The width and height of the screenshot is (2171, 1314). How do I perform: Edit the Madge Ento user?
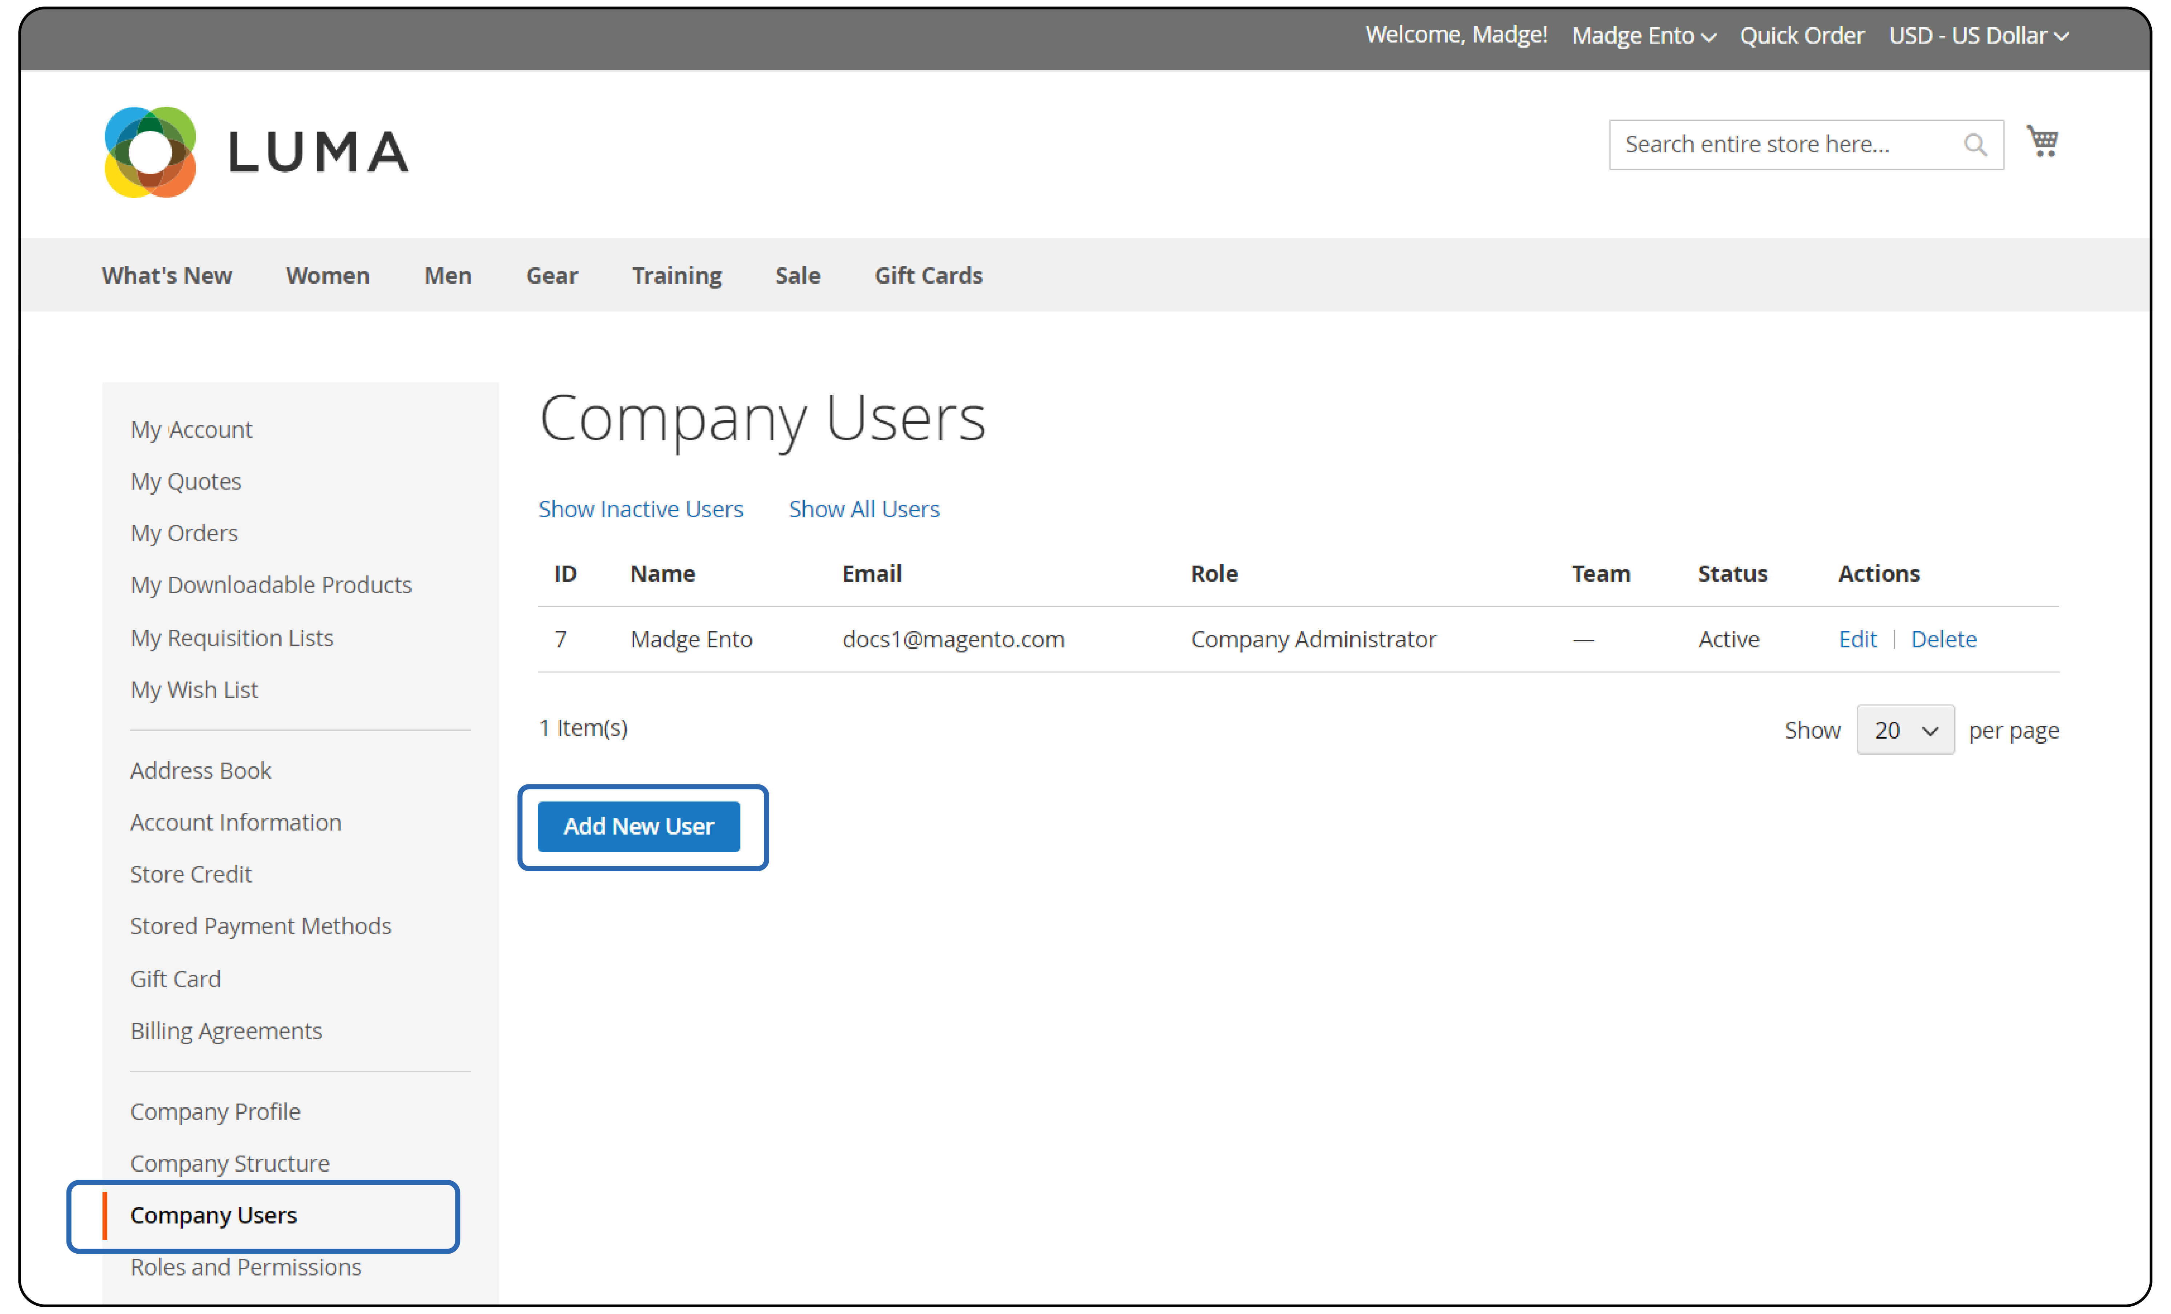1857,639
